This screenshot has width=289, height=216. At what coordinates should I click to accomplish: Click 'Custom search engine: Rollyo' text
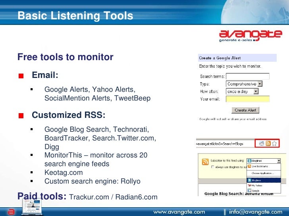(x=92, y=181)
